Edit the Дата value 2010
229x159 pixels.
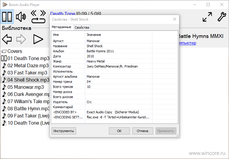pos(90,56)
